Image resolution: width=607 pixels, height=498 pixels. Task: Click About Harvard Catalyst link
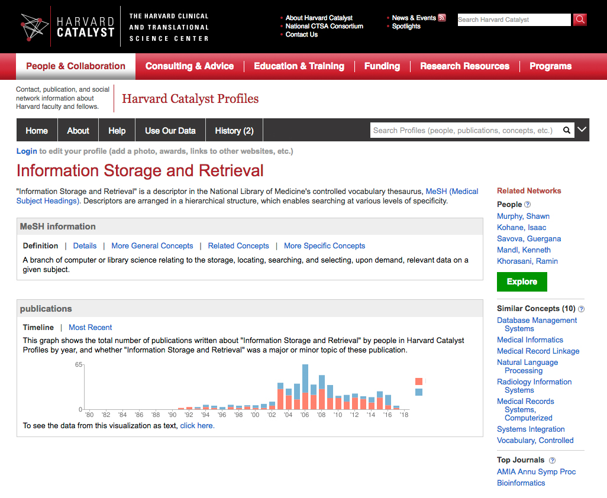click(x=319, y=18)
